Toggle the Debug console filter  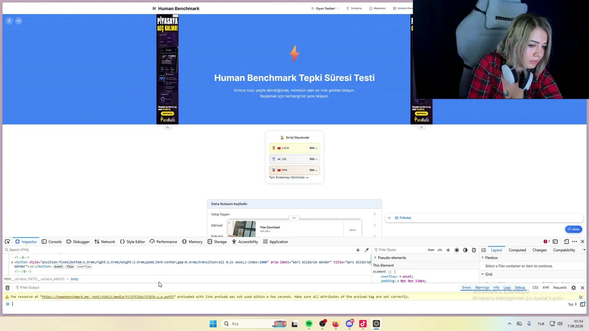pos(520,288)
